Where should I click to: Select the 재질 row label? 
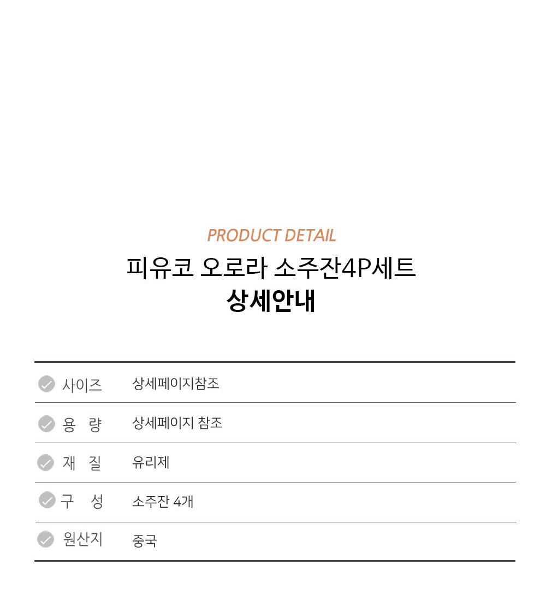pos(82,463)
